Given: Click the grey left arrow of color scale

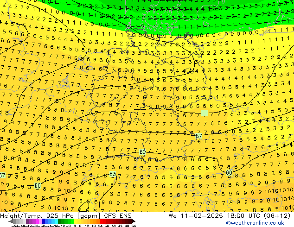Looking at the screenshot, I should click(11, 221).
